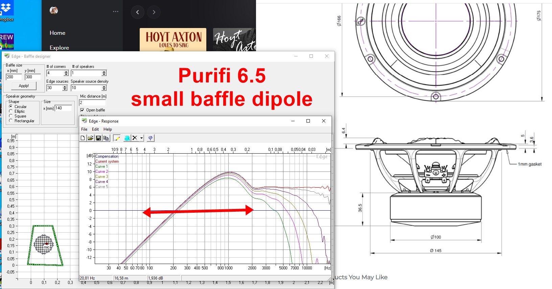Screen dimensions: 552x289
Task: Open the Hoyt Axton Loves to Sing album
Action: tap(173, 40)
